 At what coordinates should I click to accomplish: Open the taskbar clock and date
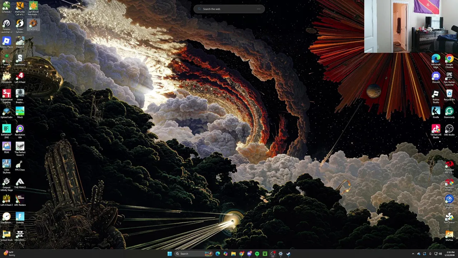click(450, 254)
